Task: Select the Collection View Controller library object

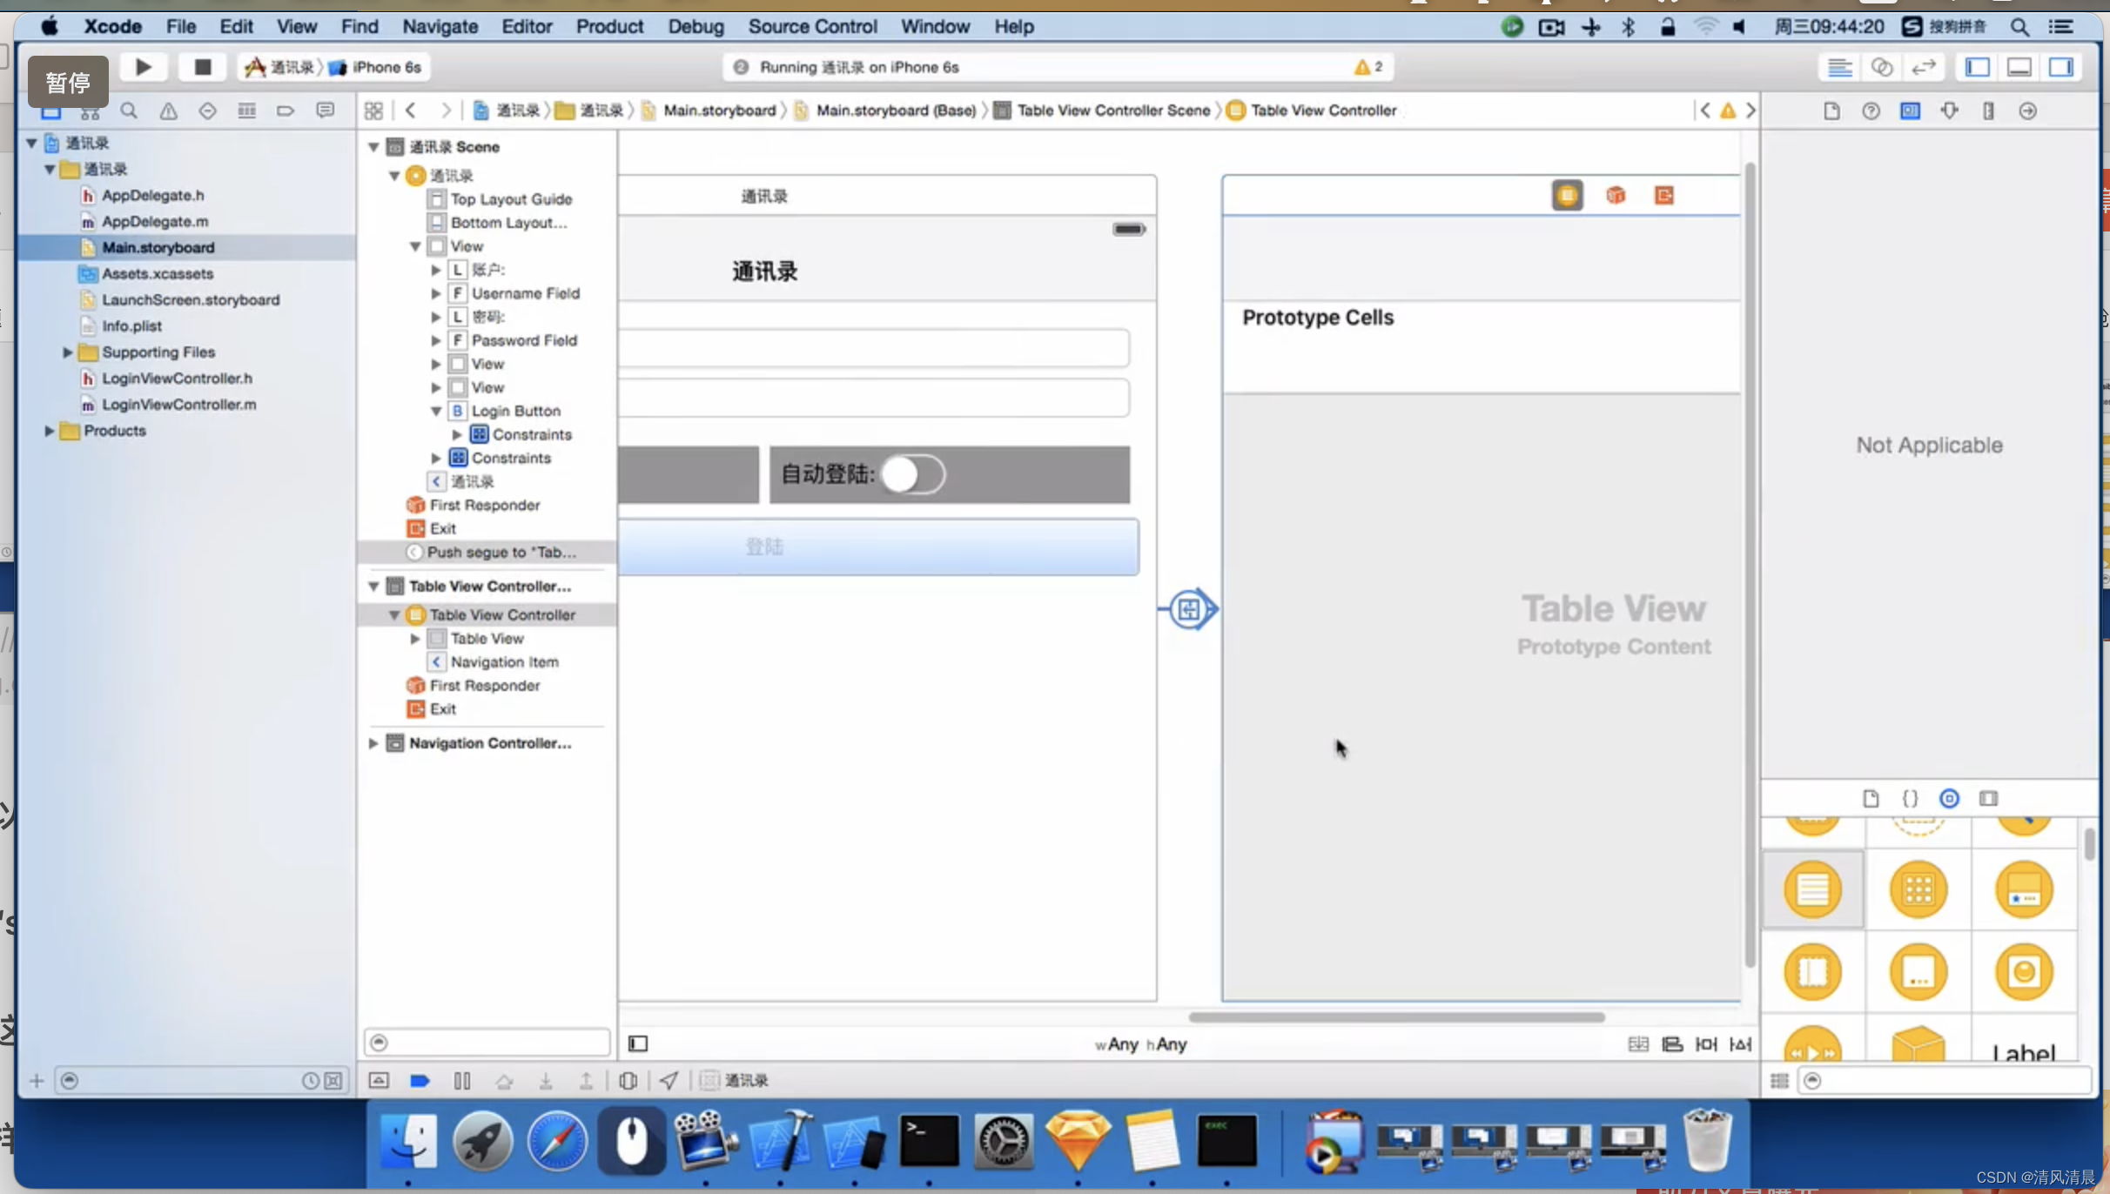Action: [1918, 889]
